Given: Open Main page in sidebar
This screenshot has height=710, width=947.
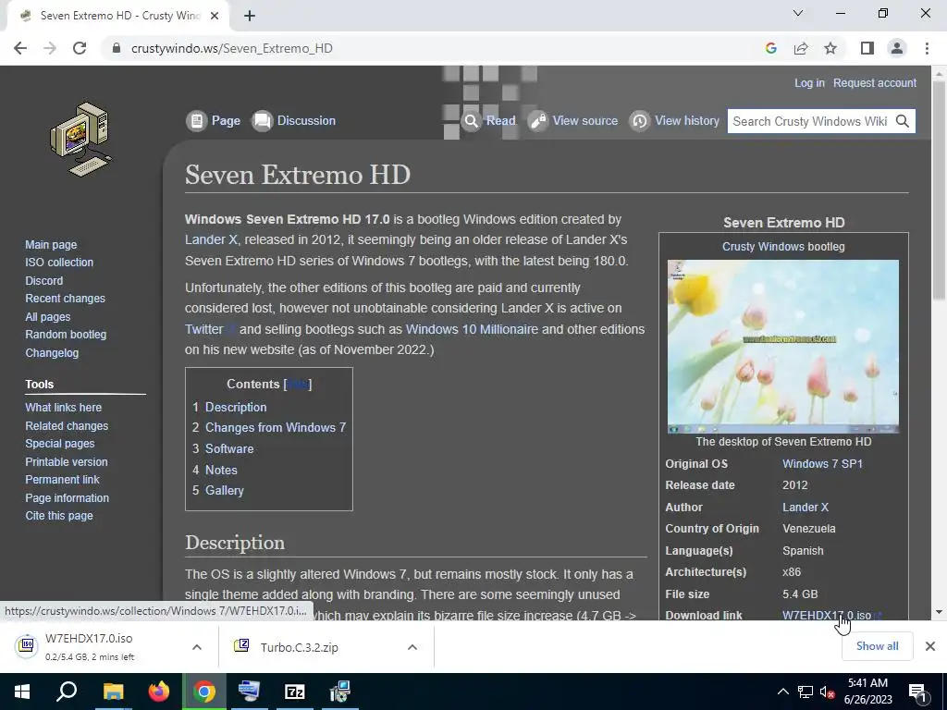Looking at the screenshot, I should coord(51,244).
